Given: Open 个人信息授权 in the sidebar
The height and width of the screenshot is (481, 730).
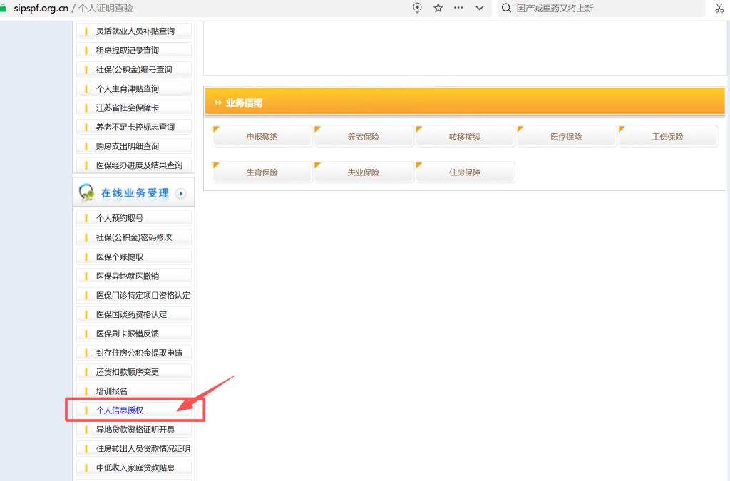Looking at the screenshot, I should click(120, 410).
